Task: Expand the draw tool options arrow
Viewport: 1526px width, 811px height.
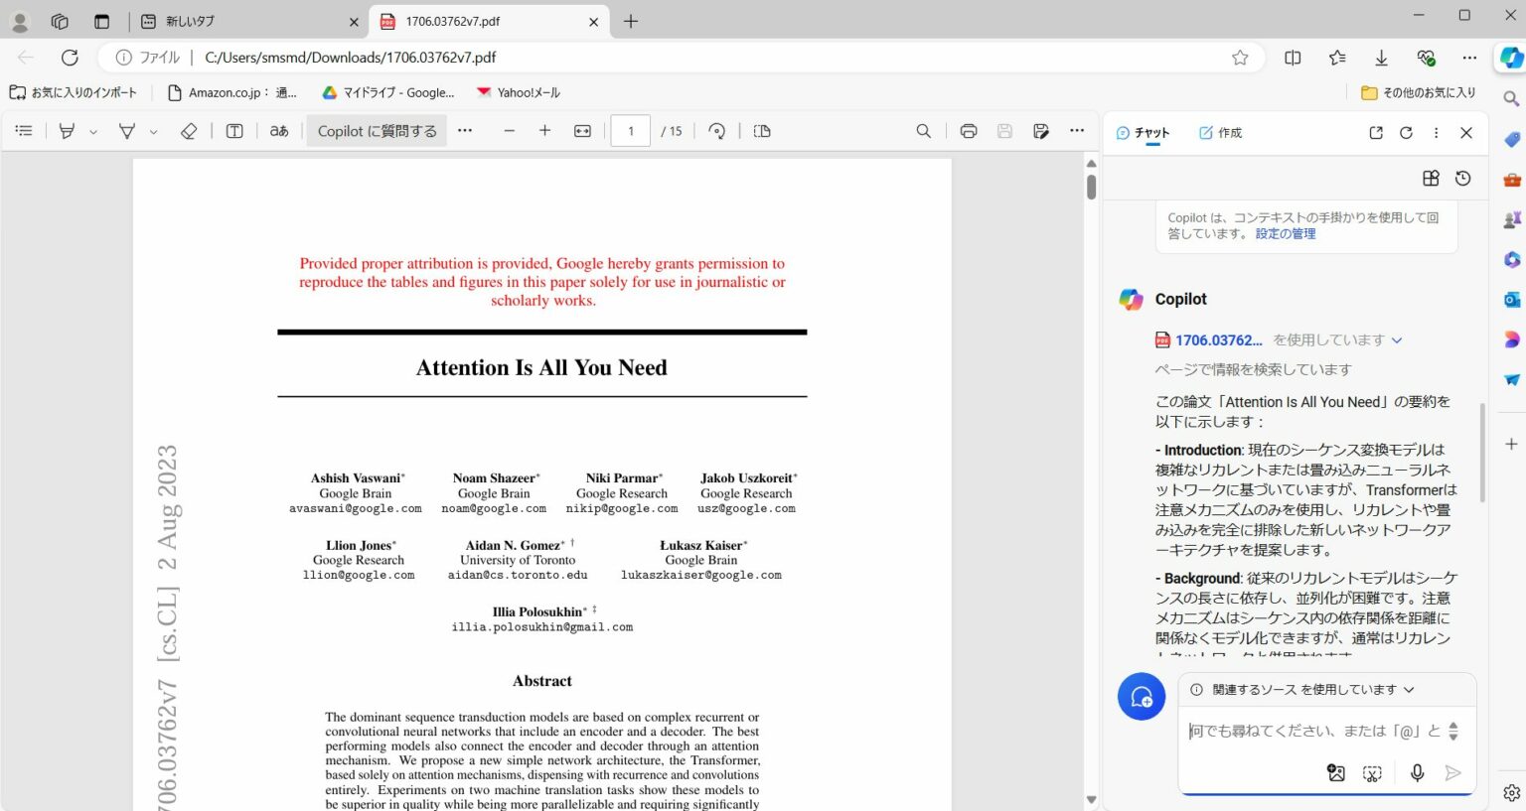Action: [153, 132]
